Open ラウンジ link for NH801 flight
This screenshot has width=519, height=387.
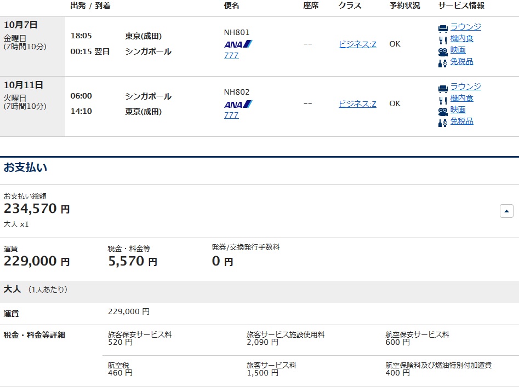[466, 27]
